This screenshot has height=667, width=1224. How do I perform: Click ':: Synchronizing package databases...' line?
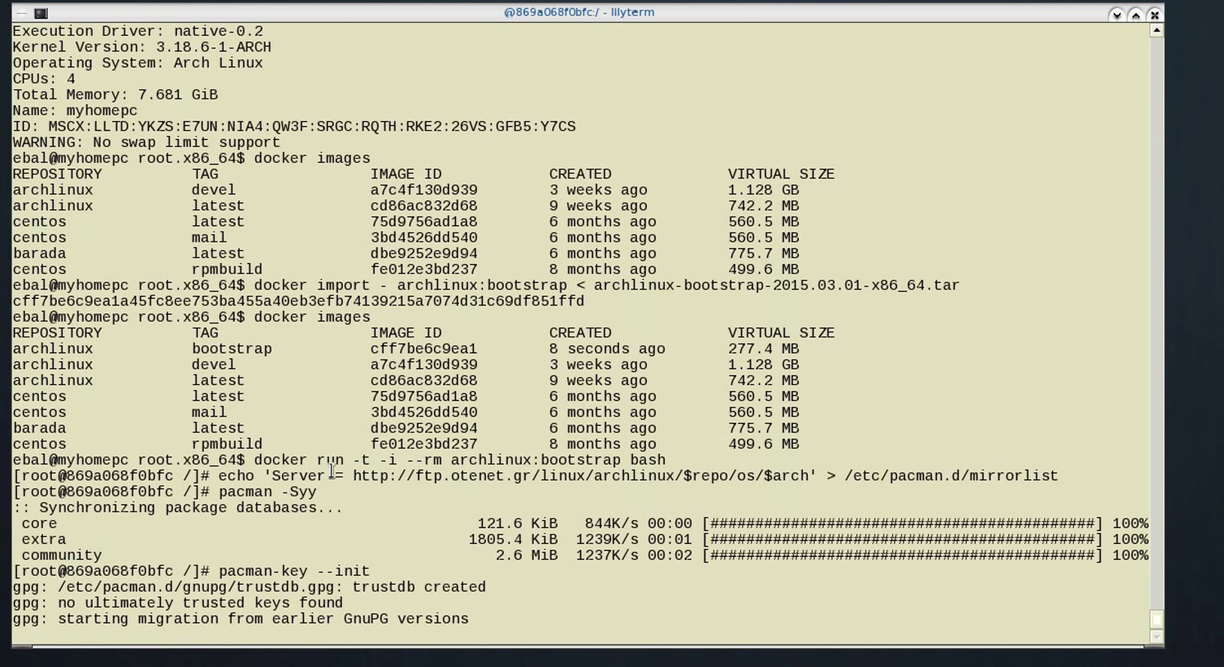[177, 508]
